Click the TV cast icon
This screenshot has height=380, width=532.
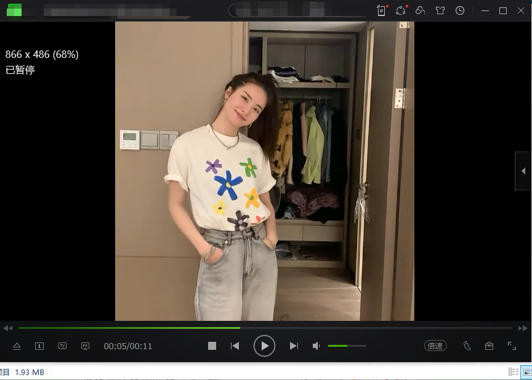click(x=62, y=346)
